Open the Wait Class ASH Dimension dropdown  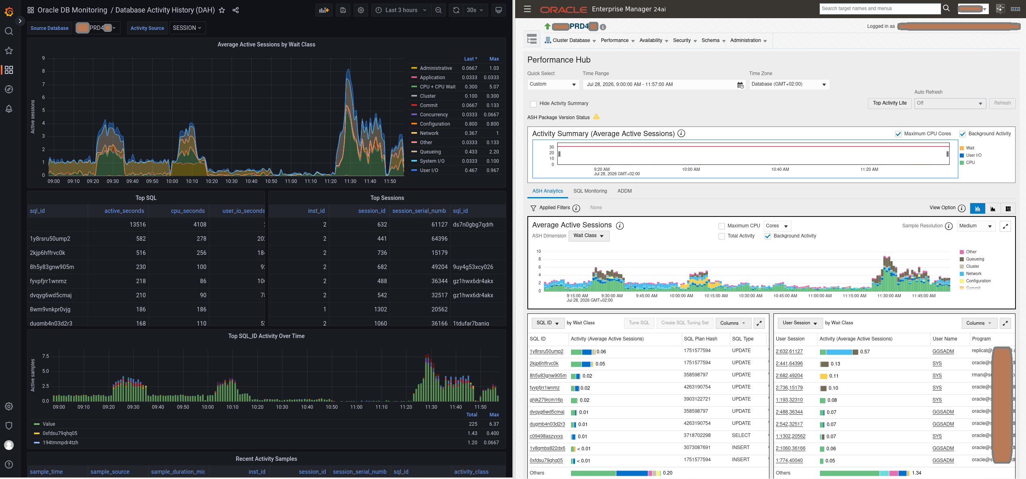[589, 236]
